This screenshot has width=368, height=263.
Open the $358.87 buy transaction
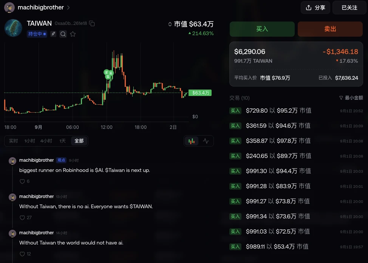(296, 141)
